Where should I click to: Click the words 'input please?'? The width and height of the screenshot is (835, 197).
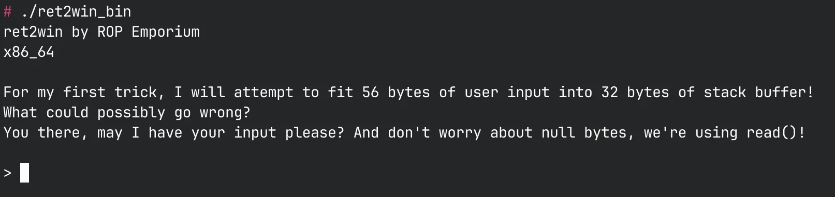pos(289,133)
